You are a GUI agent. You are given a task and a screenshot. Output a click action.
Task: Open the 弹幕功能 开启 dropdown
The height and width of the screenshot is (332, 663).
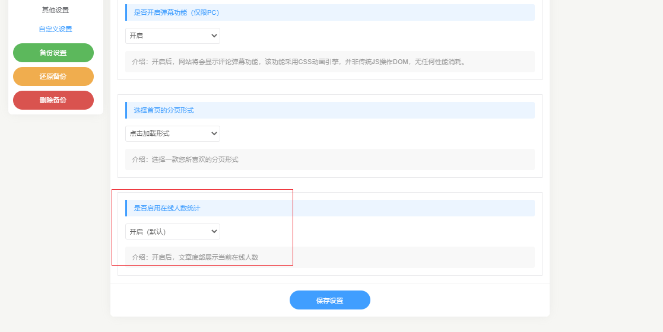pyautogui.click(x=172, y=36)
